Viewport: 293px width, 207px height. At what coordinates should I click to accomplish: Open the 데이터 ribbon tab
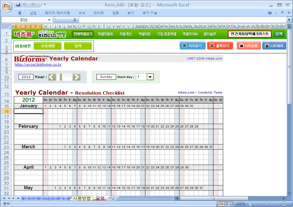coord(99,13)
